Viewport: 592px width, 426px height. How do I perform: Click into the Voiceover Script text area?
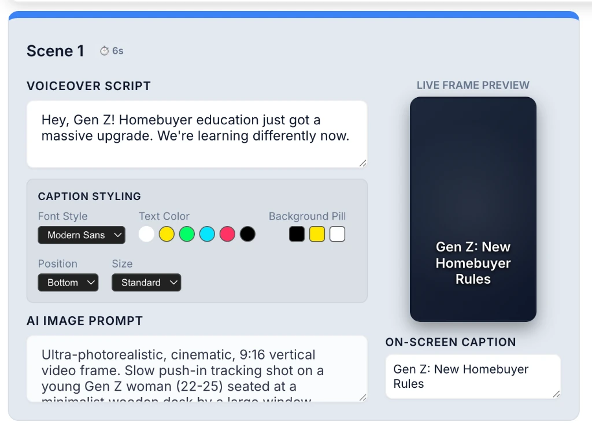click(x=197, y=134)
